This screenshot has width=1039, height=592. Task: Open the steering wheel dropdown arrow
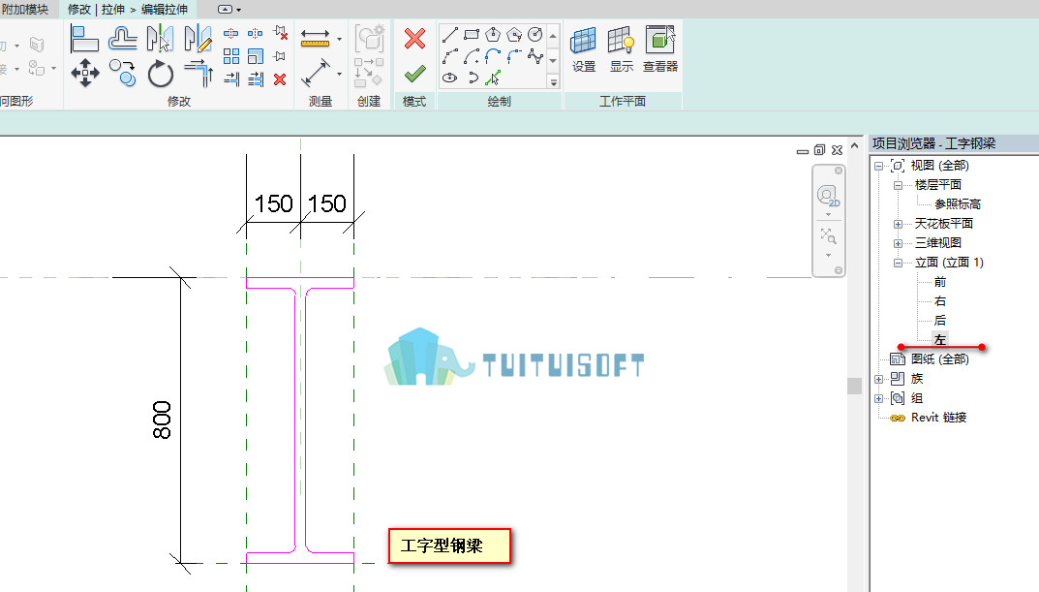(828, 215)
